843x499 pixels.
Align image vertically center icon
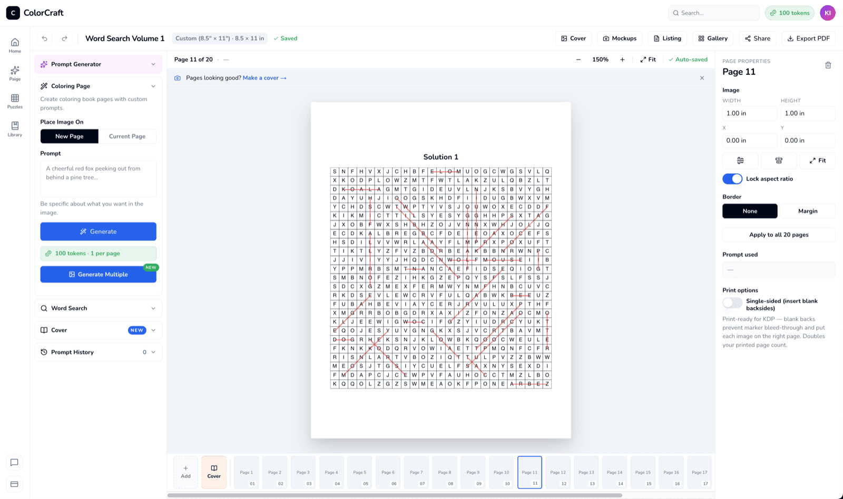(x=779, y=160)
